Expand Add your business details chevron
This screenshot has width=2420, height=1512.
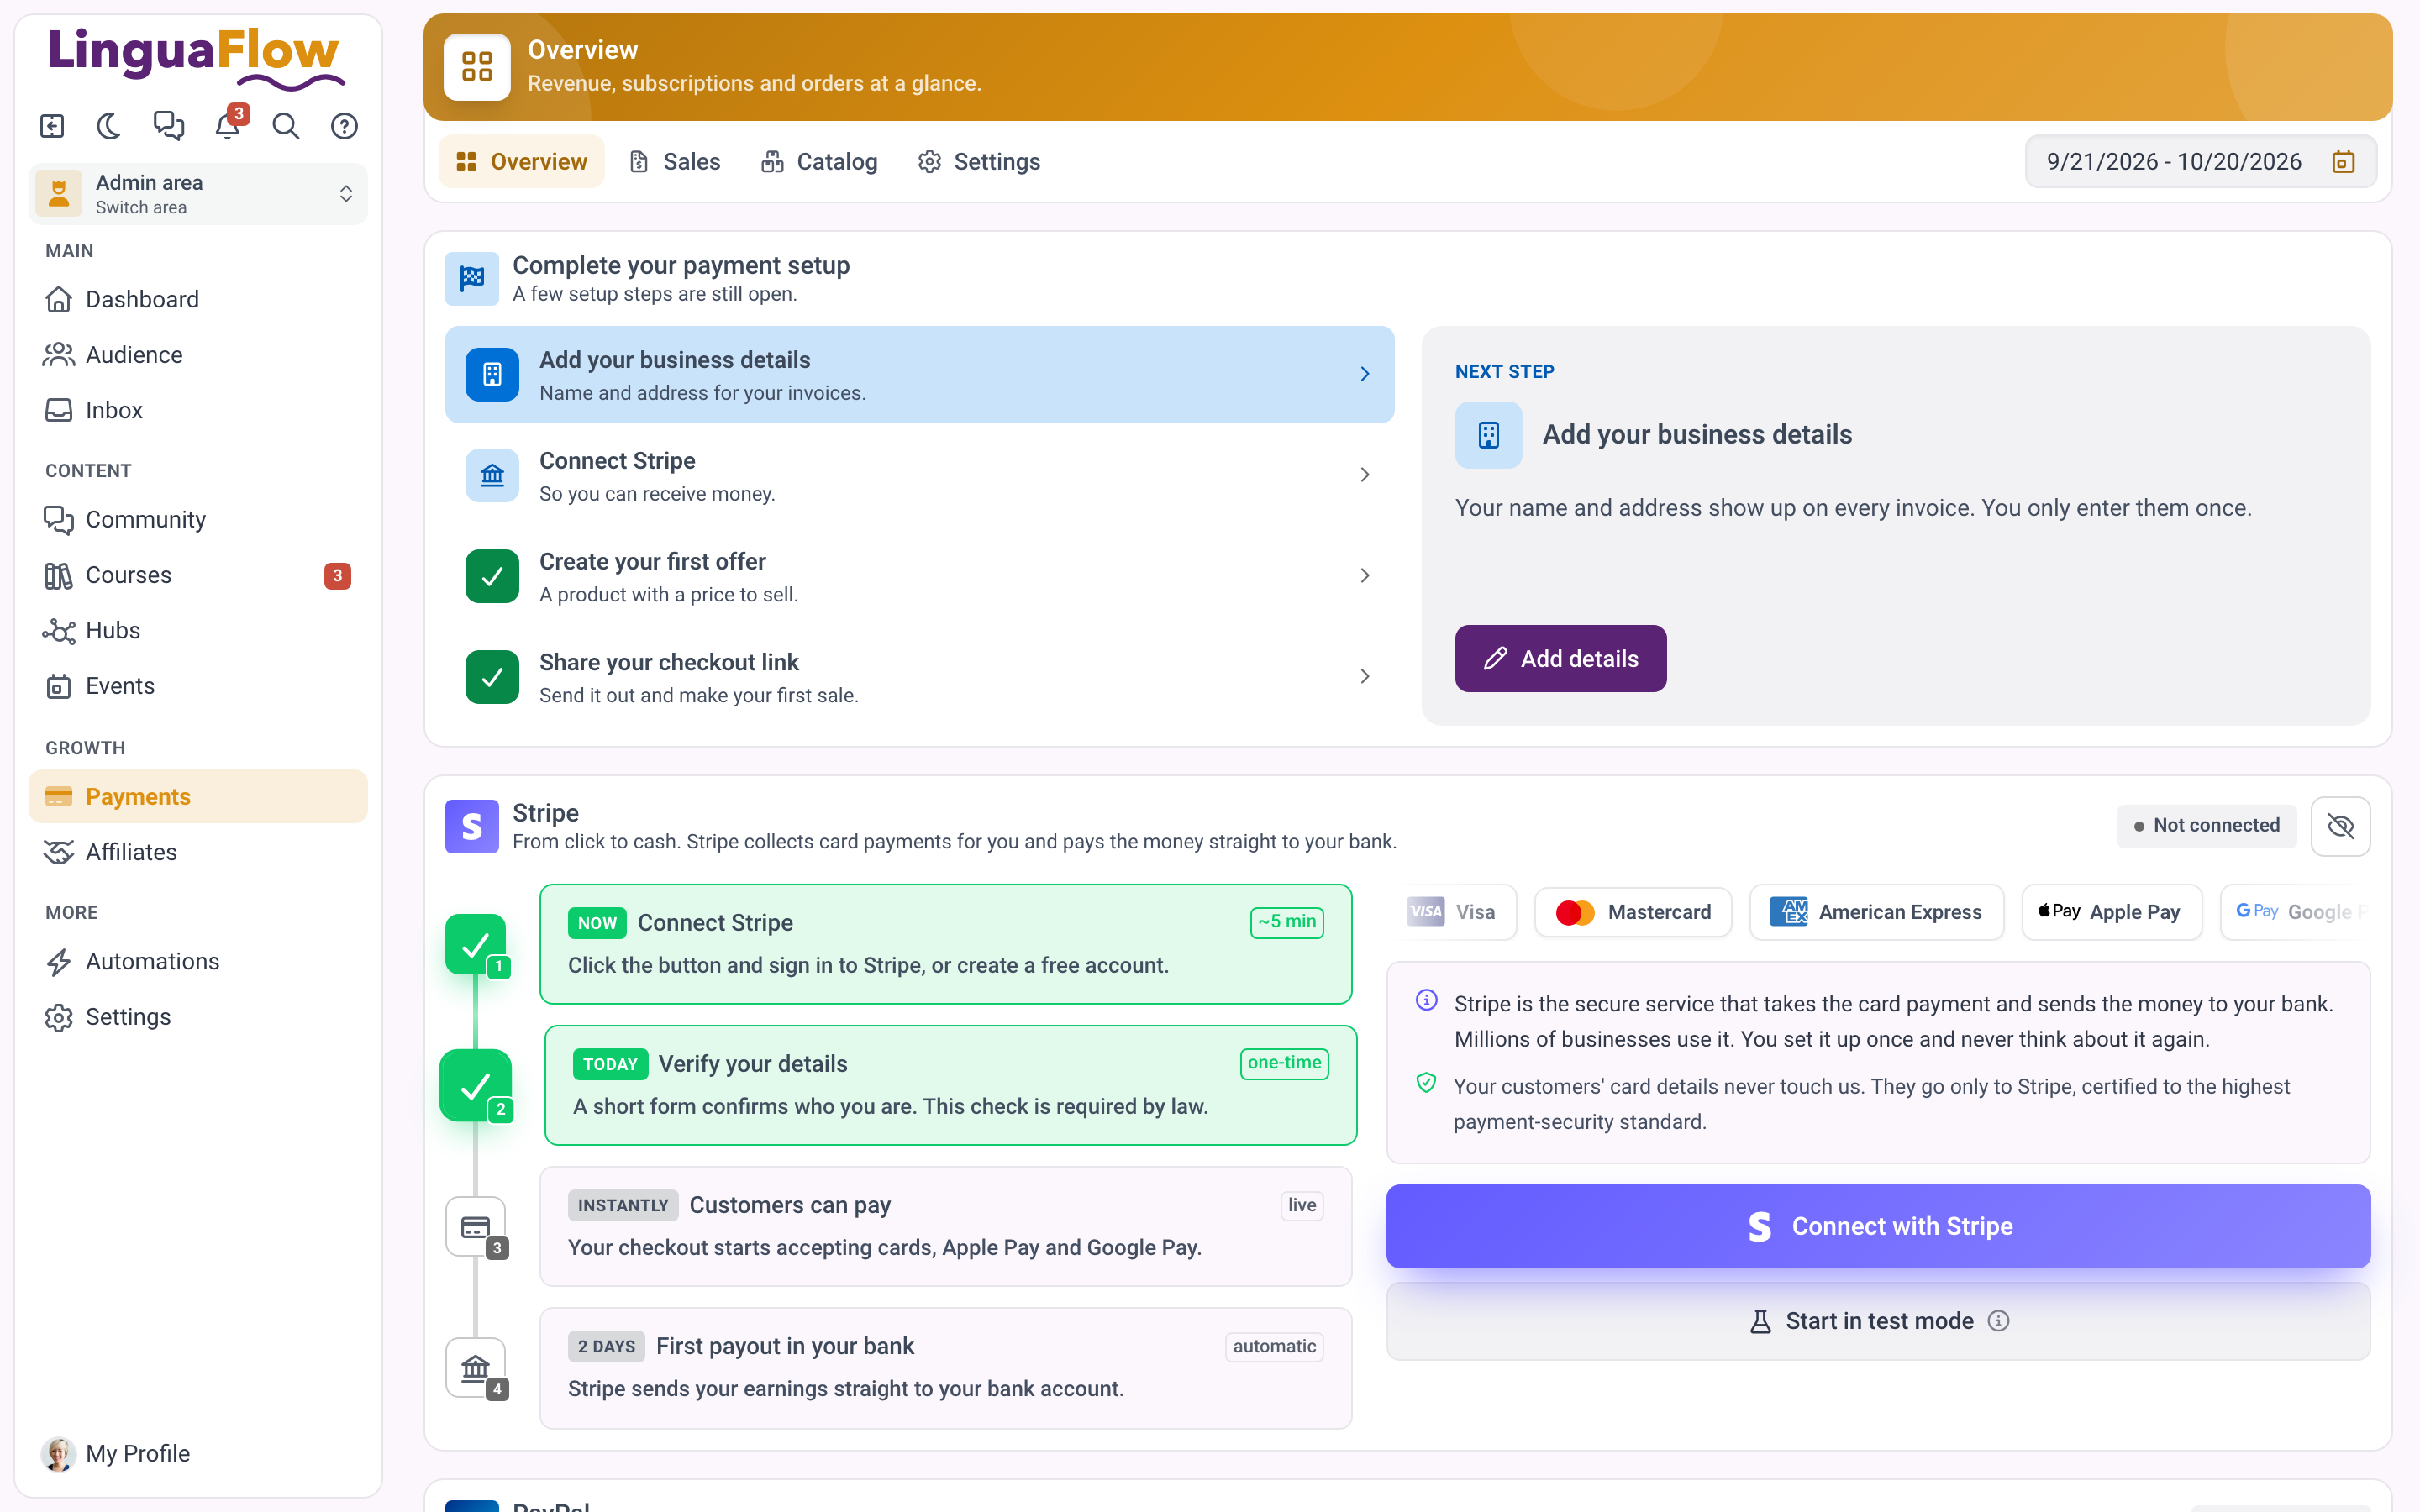(1365, 374)
